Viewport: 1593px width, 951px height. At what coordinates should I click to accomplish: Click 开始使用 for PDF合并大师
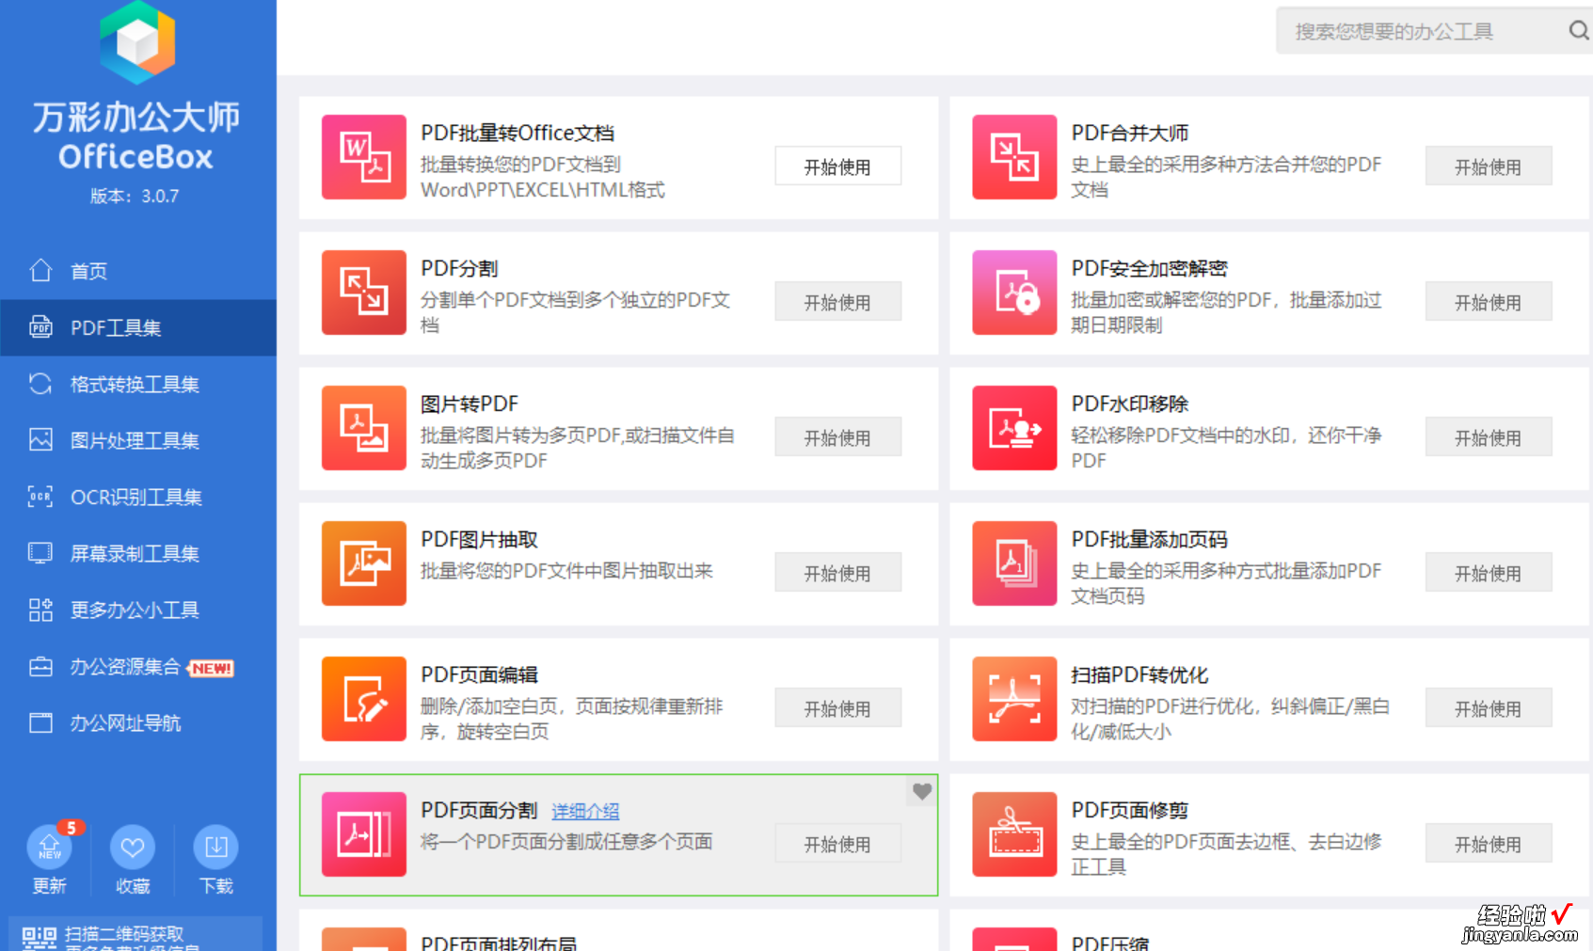pyautogui.click(x=1488, y=166)
